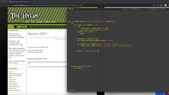Open Kissxsis (OVA) series
This screenshot has height=95, width=169.
pos(12,88)
